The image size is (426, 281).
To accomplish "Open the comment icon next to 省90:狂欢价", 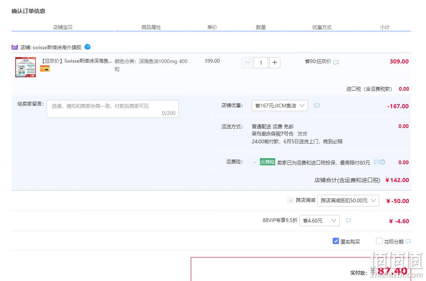I will [336, 62].
